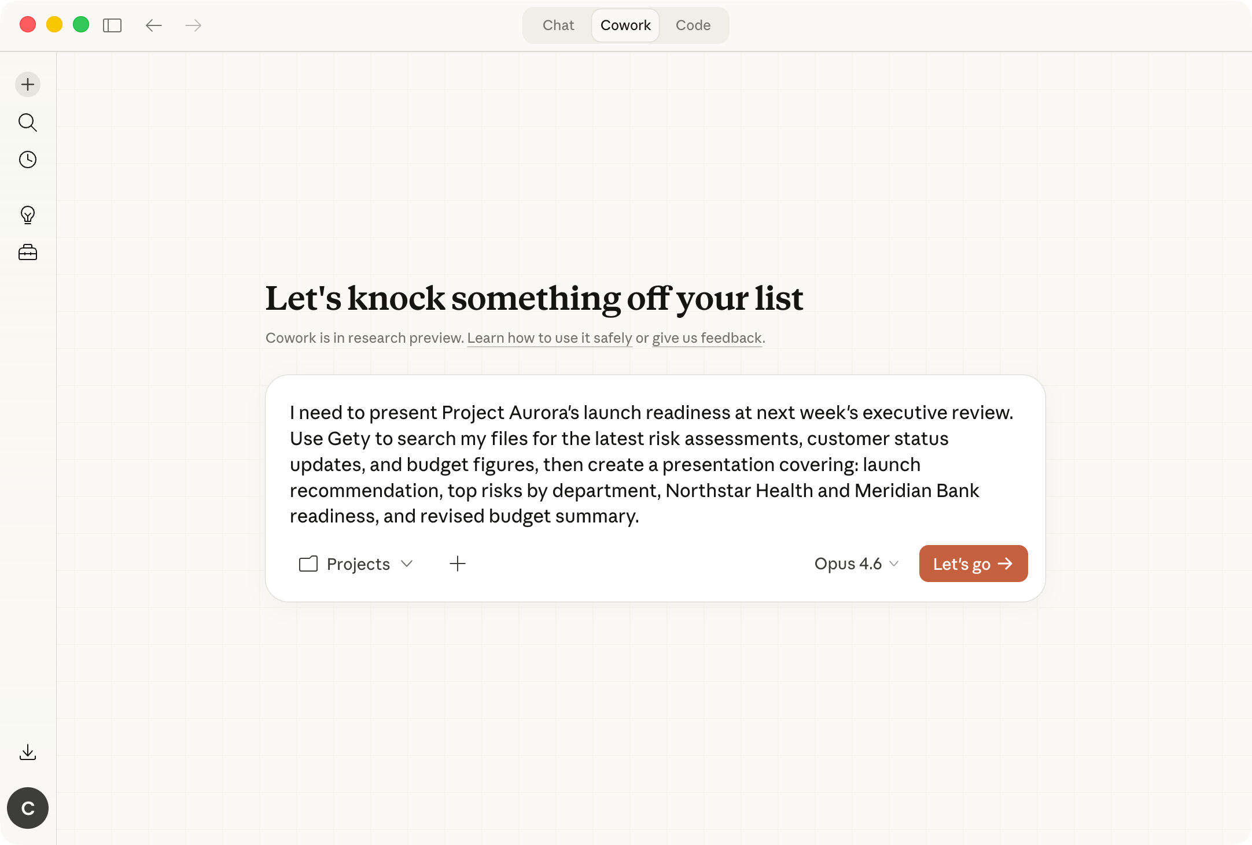The image size is (1252, 845).
Task: Click the give us feedback link
Action: [706, 338]
